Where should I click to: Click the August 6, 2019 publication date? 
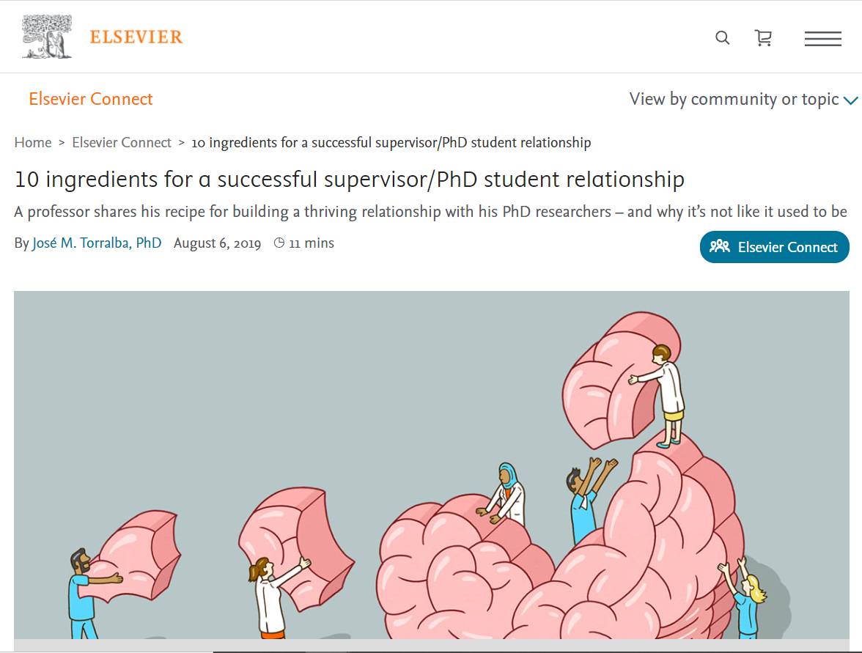tap(217, 243)
